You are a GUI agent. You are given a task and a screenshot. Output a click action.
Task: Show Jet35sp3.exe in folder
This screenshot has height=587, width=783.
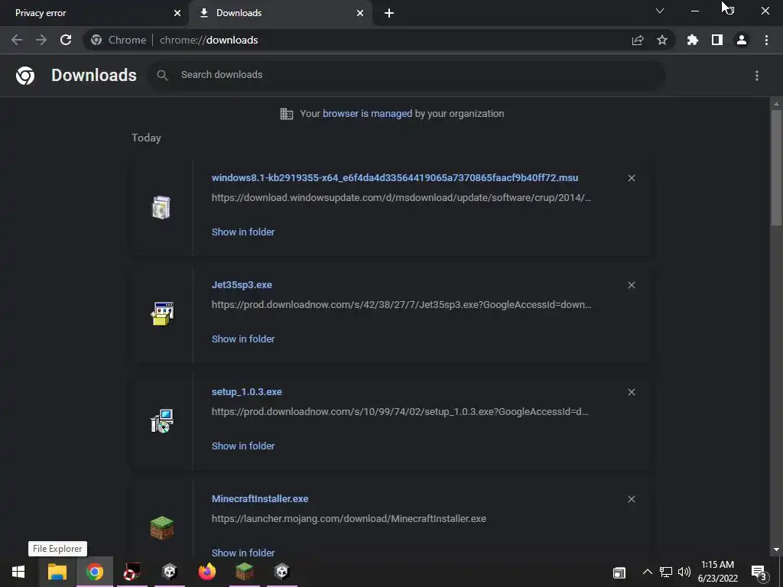click(243, 339)
